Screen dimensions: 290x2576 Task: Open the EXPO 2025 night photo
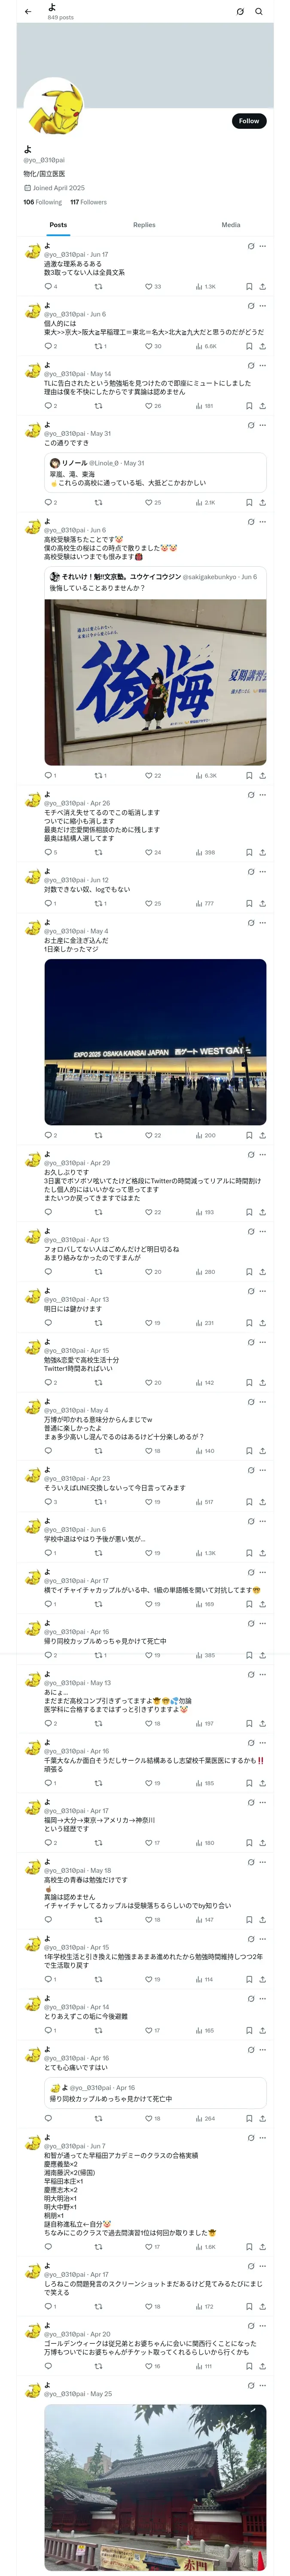click(155, 1042)
